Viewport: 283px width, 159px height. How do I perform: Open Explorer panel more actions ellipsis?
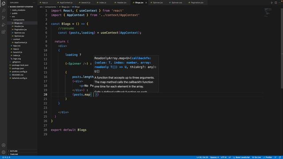[34, 3]
